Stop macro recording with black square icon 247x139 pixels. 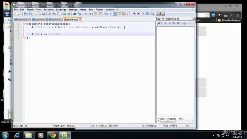click(x=139, y=14)
